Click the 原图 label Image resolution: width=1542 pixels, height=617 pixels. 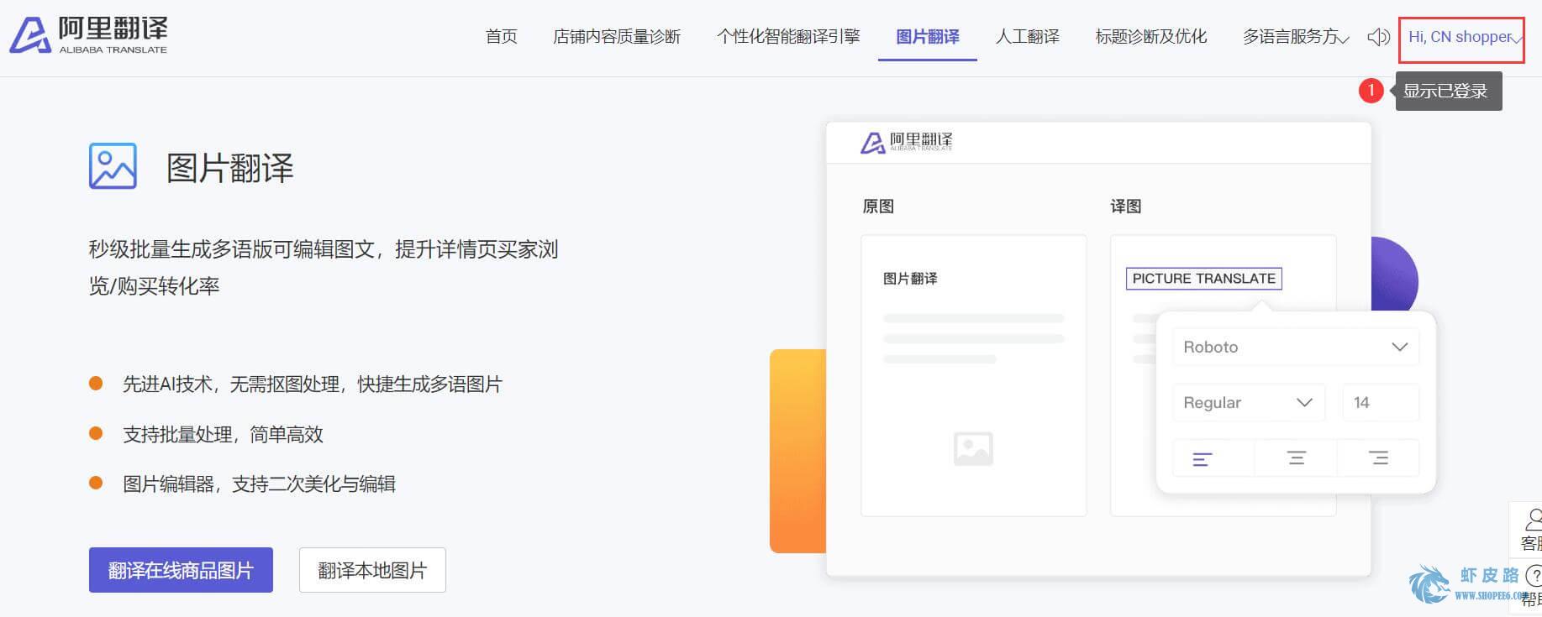coord(878,207)
